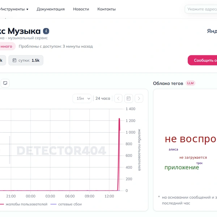This screenshot has width=217, height=217.
Task: Click the 'приложение' tag
Action: [182, 167]
